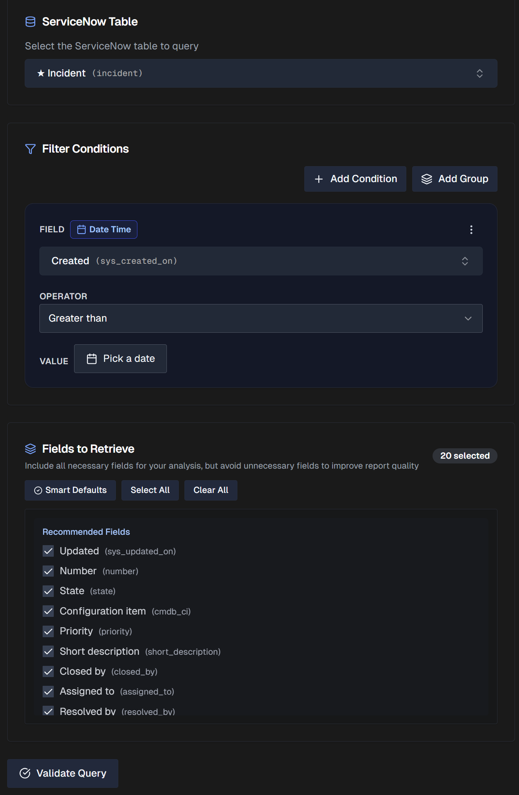Toggle the Closed by field checkbox
Image resolution: width=519 pixels, height=795 pixels.
[48, 671]
